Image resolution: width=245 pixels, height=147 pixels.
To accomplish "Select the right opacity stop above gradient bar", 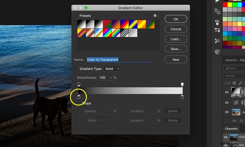I will pos(182,84).
